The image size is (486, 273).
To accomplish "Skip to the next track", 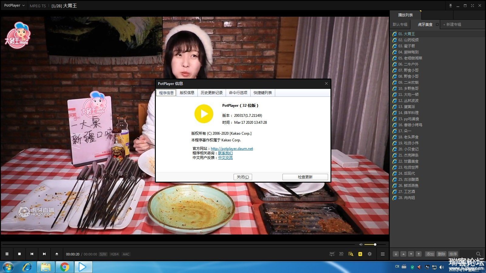I will click(x=44, y=254).
